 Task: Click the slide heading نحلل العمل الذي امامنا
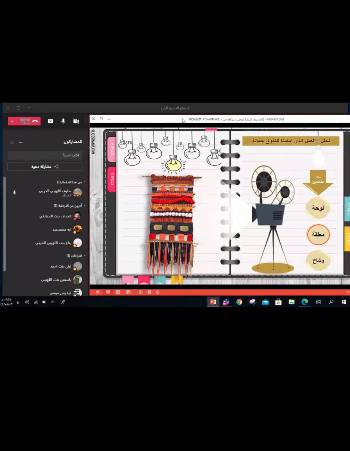(291, 141)
